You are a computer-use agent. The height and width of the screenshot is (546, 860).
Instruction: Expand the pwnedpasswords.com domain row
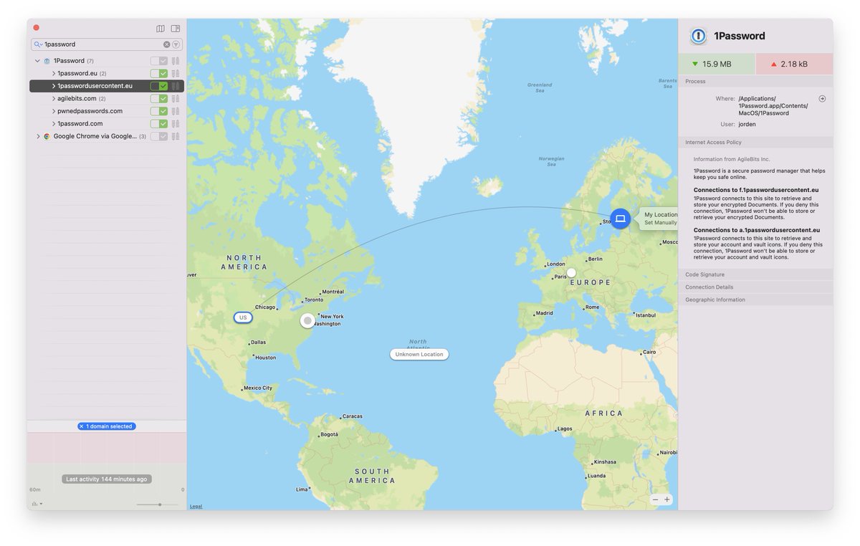(x=54, y=111)
